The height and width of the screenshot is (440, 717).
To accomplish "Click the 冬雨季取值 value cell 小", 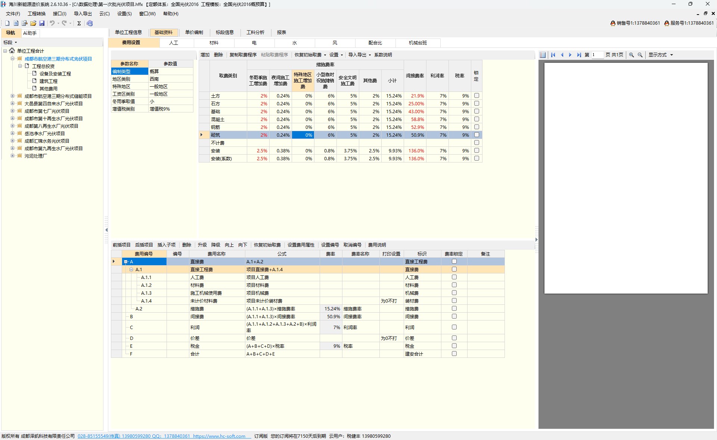I will pyautogui.click(x=171, y=101).
